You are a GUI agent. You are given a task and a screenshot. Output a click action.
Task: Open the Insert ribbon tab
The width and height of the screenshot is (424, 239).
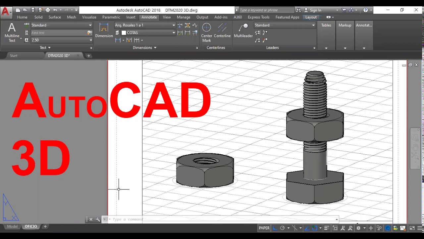[131, 17]
